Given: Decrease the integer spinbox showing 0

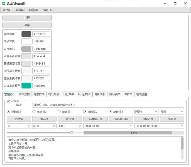Looking at the screenshot, I should tap(28, 127).
